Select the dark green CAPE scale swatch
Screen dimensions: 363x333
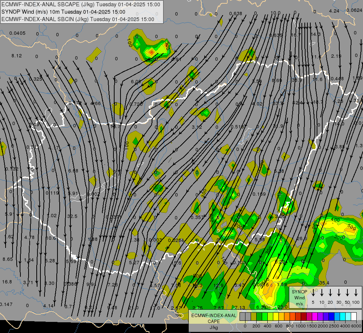(259, 317)
